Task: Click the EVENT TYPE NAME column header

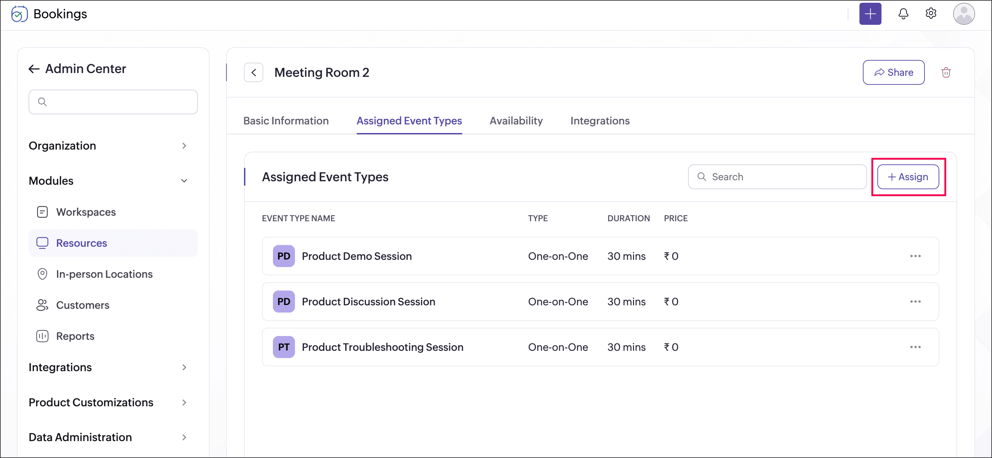Action: tap(298, 218)
